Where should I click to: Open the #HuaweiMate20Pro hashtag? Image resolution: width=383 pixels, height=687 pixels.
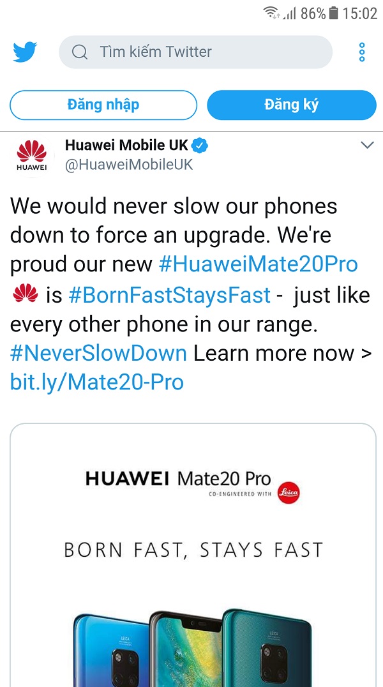tap(258, 264)
